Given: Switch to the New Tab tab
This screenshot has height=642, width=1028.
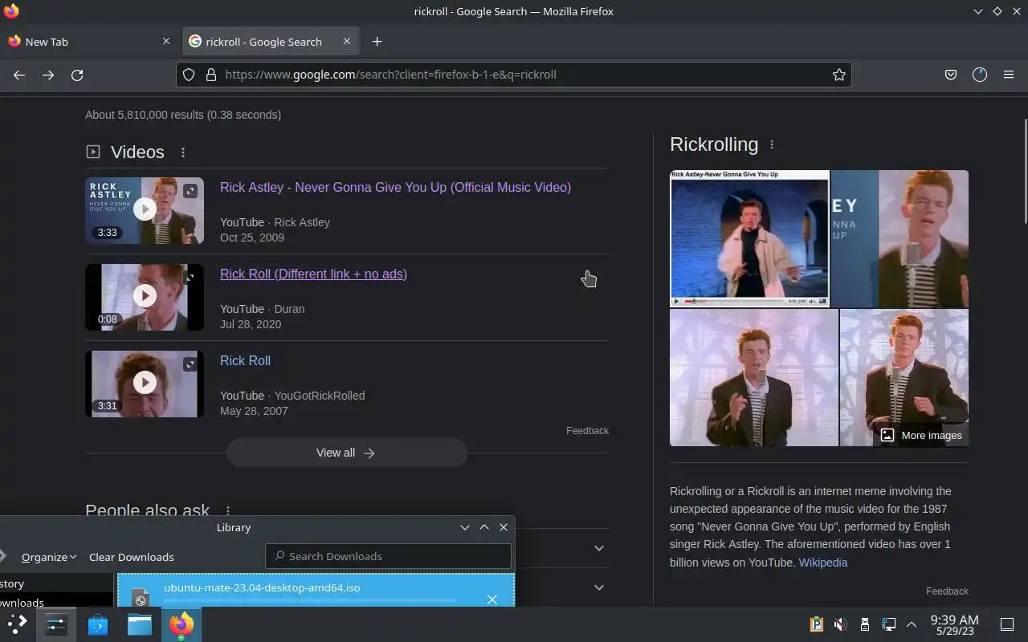Looking at the screenshot, I should pos(88,42).
